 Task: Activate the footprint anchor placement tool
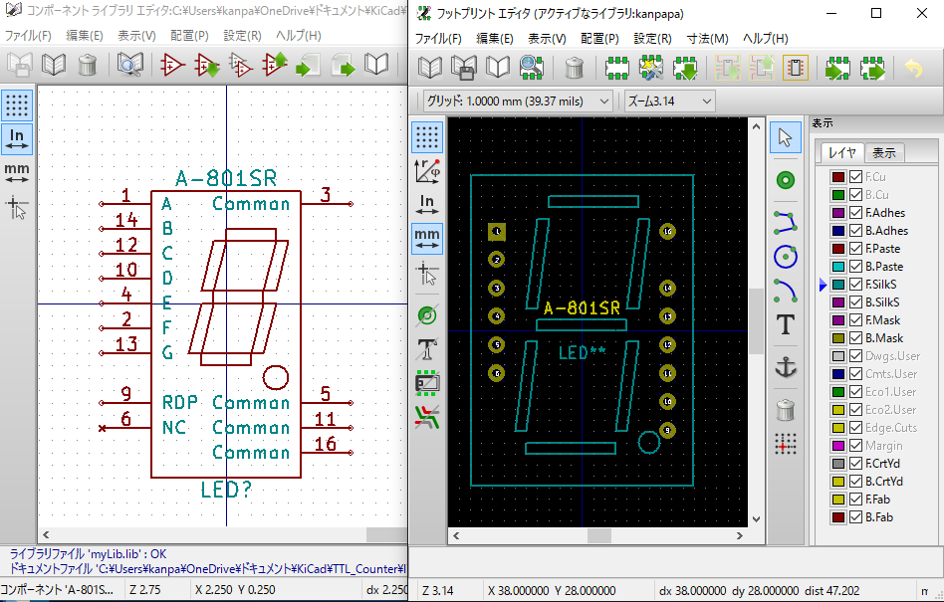coord(786,364)
